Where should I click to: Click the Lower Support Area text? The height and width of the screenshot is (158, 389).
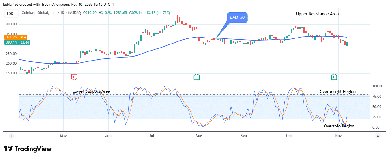coord(91,91)
